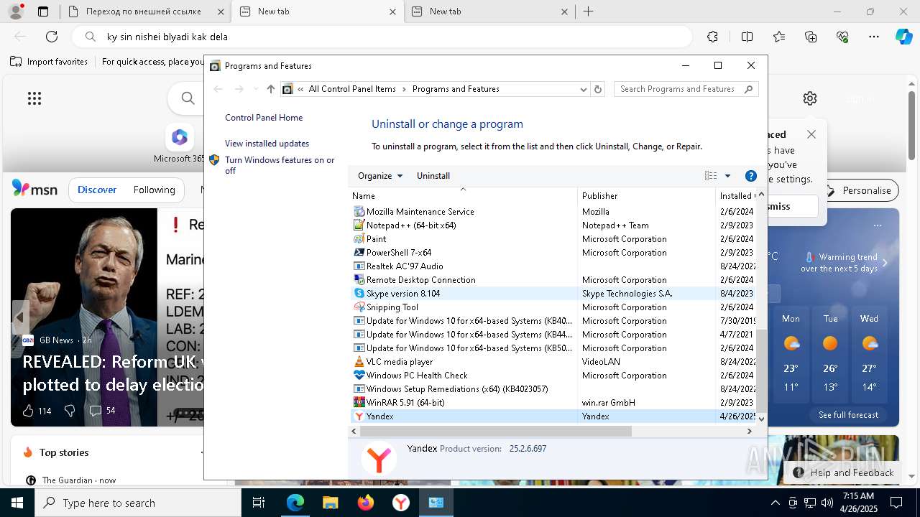Sort programs by Name column header
The width and height of the screenshot is (920, 517).
[x=464, y=196]
